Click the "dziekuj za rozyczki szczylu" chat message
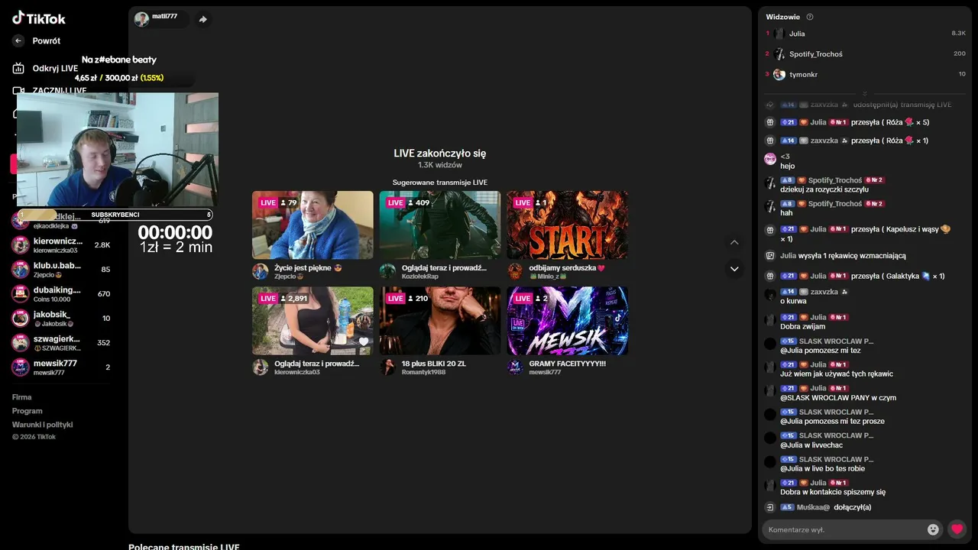Screen dimensions: 978x550 (x=824, y=189)
